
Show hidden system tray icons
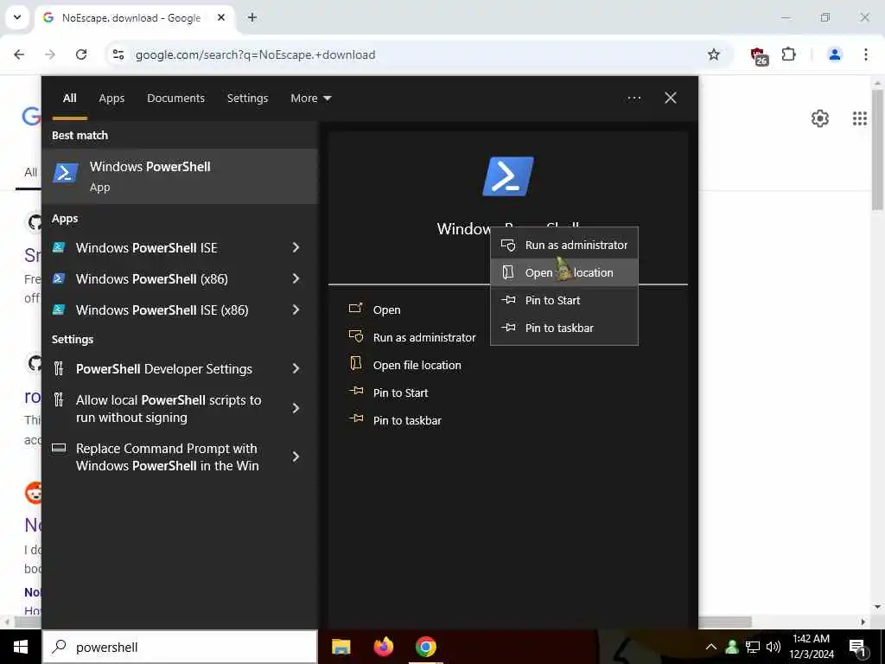[x=711, y=647]
